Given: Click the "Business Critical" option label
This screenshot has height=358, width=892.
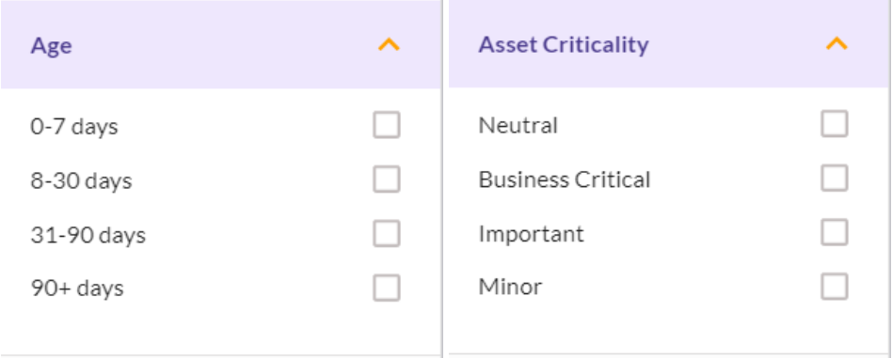Looking at the screenshot, I should 565,179.
